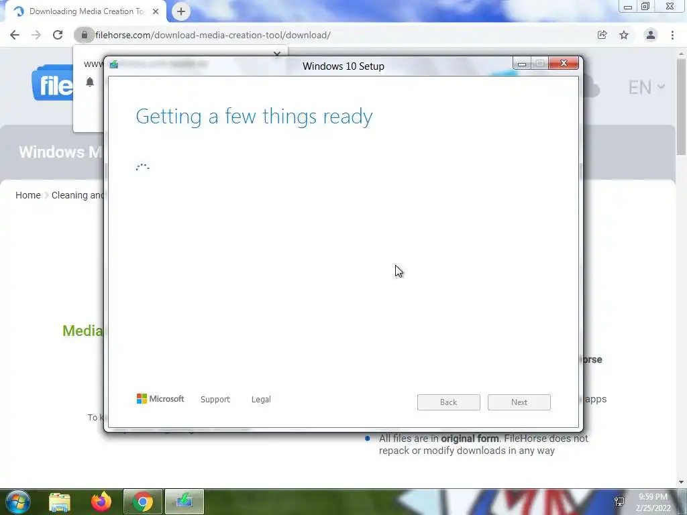Click the network tray icon
The height and width of the screenshot is (515, 687).
click(x=619, y=502)
